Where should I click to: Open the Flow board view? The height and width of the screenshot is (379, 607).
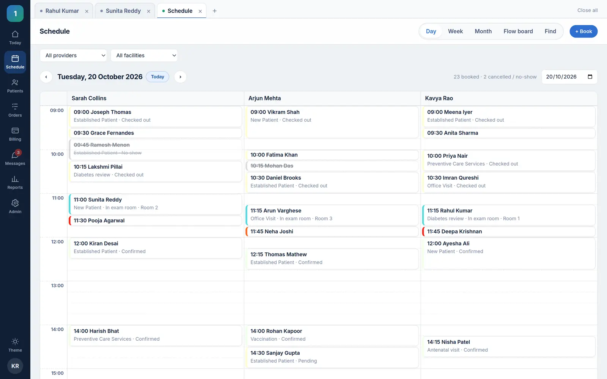pyautogui.click(x=518, y=31)
